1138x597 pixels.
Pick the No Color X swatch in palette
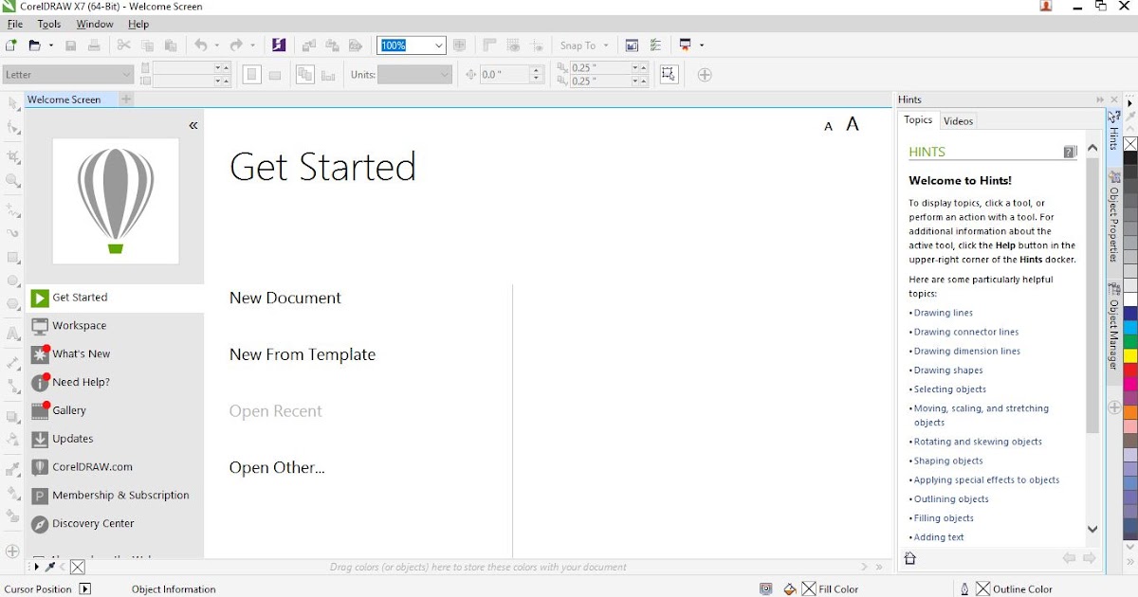tap(1130, 144)
